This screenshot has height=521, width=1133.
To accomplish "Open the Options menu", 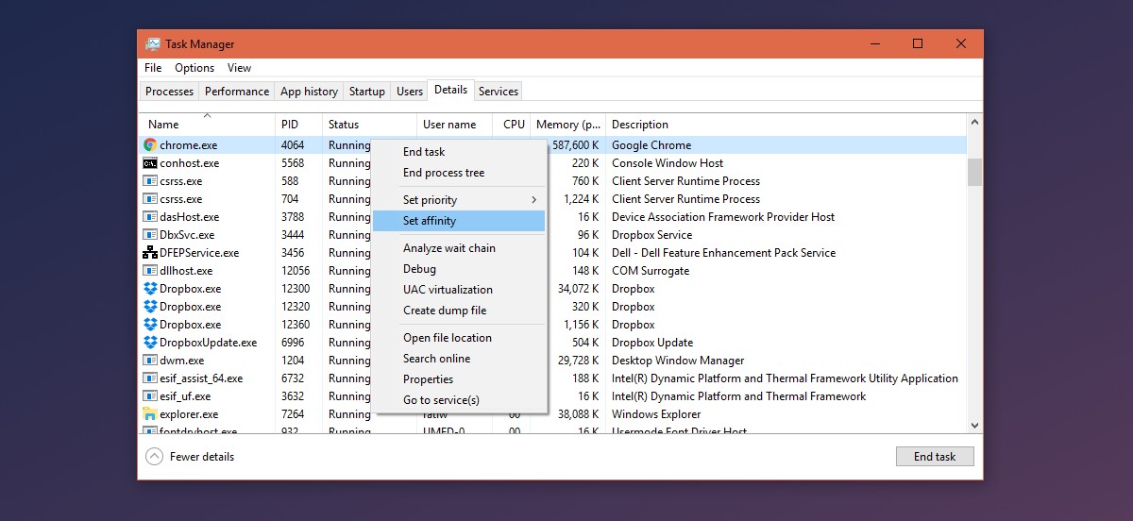I will point(194,68).
